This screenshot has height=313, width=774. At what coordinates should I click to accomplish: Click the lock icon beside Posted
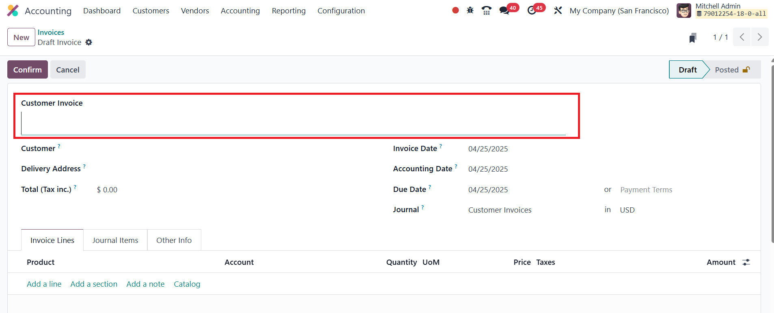[746, 70]
